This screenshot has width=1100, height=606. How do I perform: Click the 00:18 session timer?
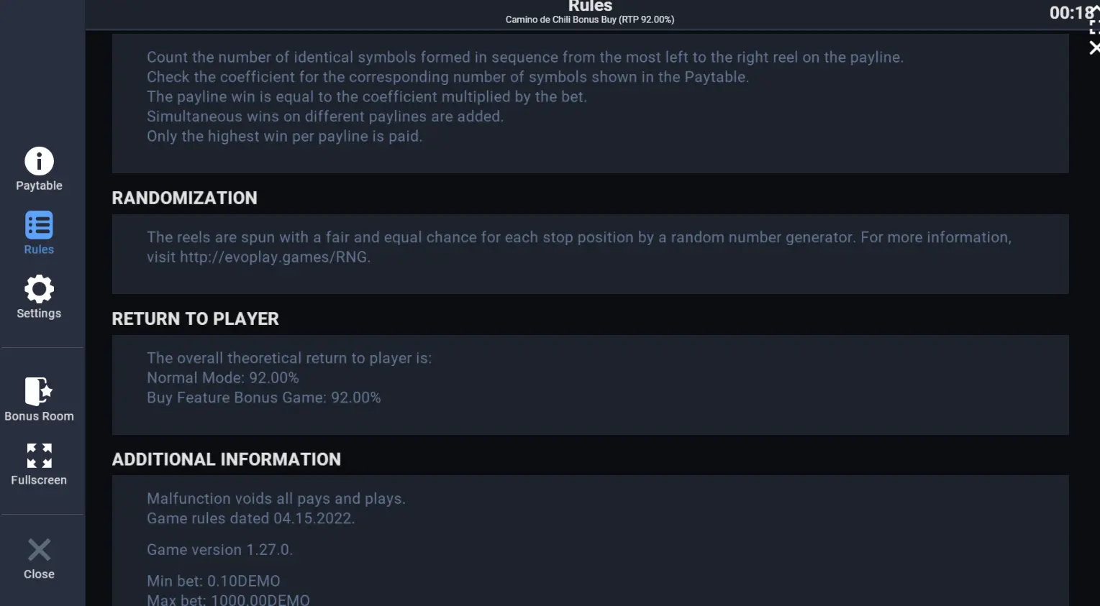point(1071,13)
